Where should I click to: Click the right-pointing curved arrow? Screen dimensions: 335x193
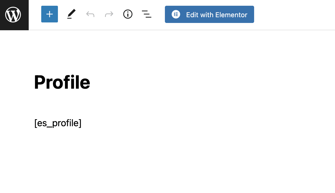point(109,14)
